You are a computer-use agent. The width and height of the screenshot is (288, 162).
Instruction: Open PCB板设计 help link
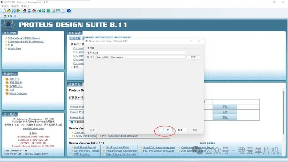click(x=16, y=86)
